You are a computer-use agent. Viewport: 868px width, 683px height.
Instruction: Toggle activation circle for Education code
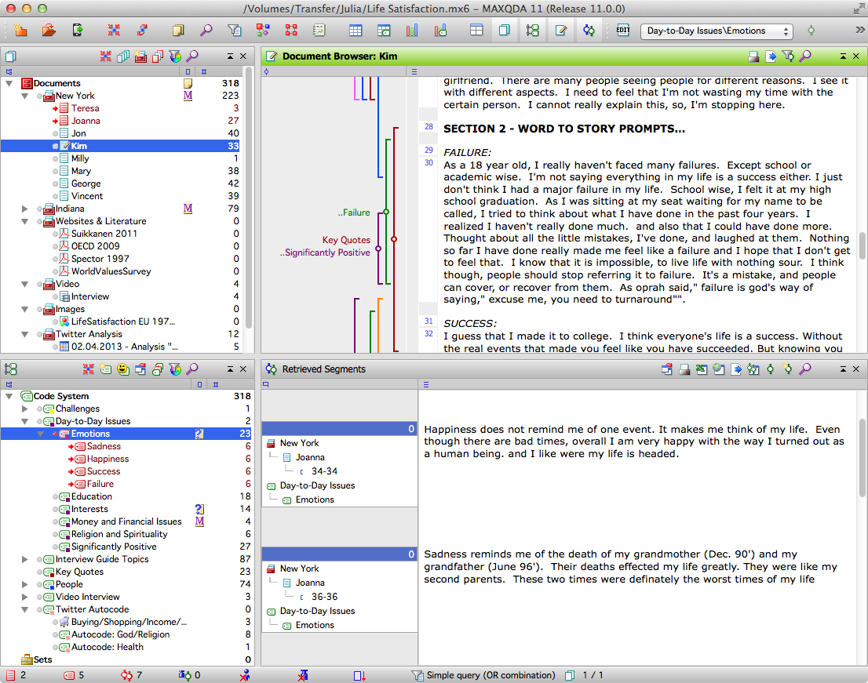[56, 496]
